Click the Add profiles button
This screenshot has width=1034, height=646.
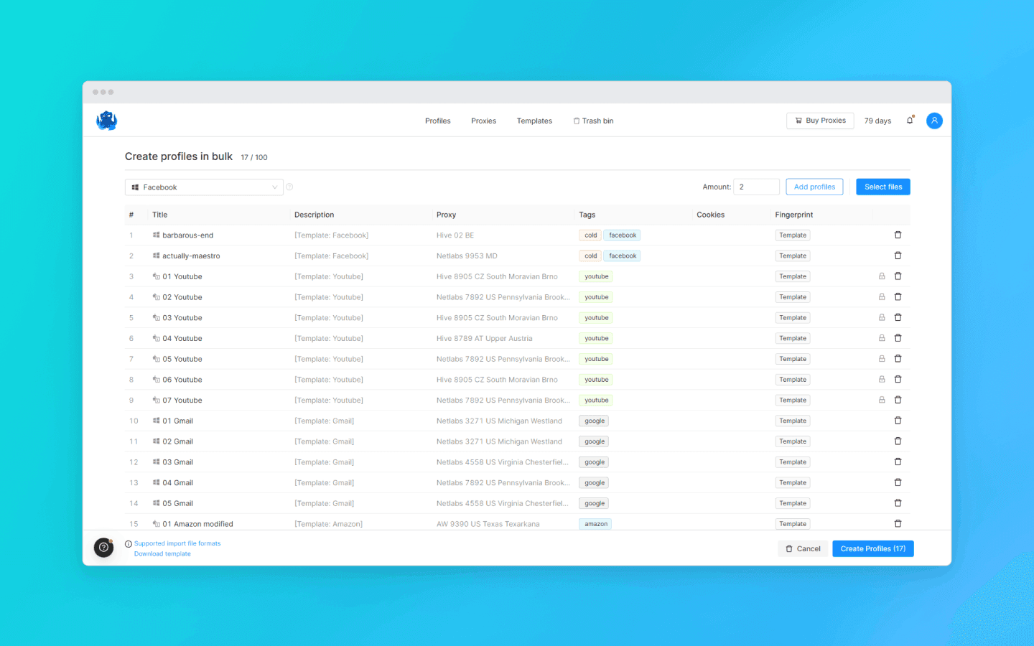814,187
